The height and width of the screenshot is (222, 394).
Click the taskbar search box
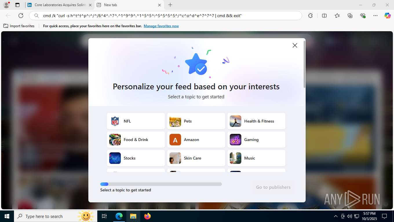click(55, 216)
